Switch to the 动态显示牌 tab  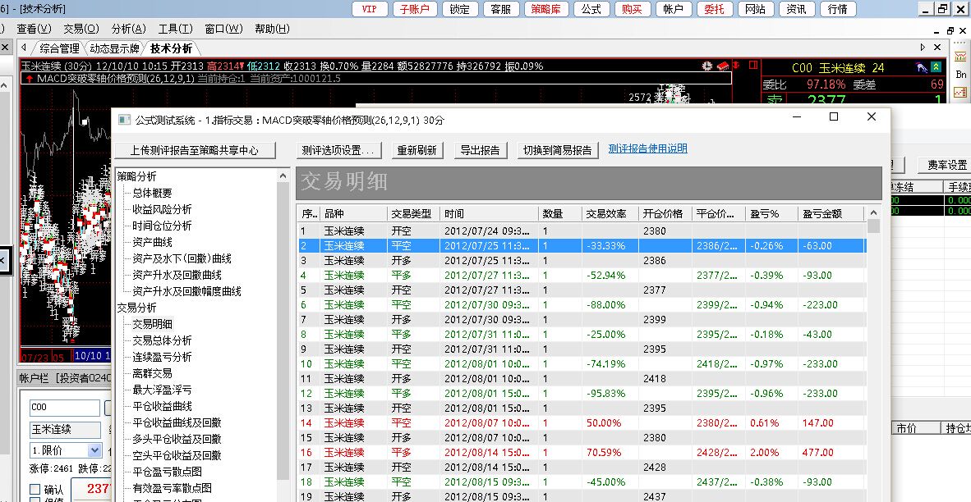pos(114,48)
